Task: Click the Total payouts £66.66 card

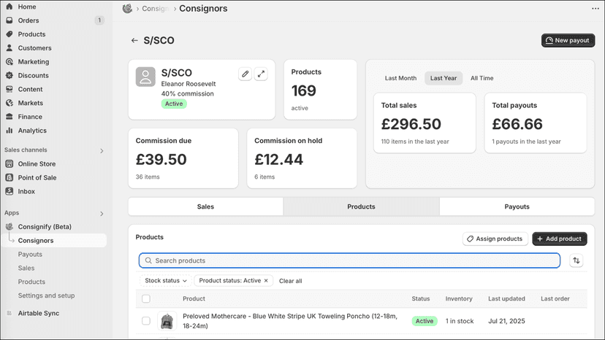Action: tap(536, 123)
